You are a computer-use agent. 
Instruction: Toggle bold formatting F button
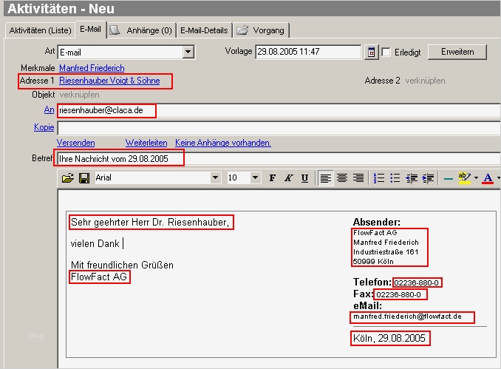272,177
